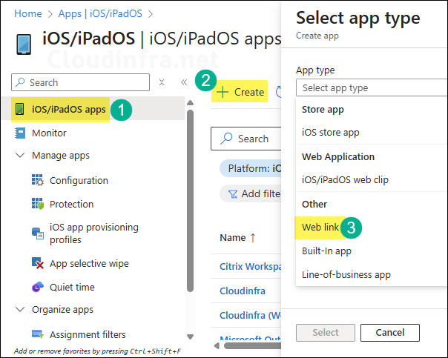Click the disabled Select button
The image size is (448, 358).
click(x=326, y=333)
